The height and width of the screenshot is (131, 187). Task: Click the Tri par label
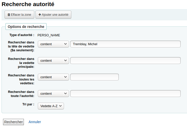28,104
